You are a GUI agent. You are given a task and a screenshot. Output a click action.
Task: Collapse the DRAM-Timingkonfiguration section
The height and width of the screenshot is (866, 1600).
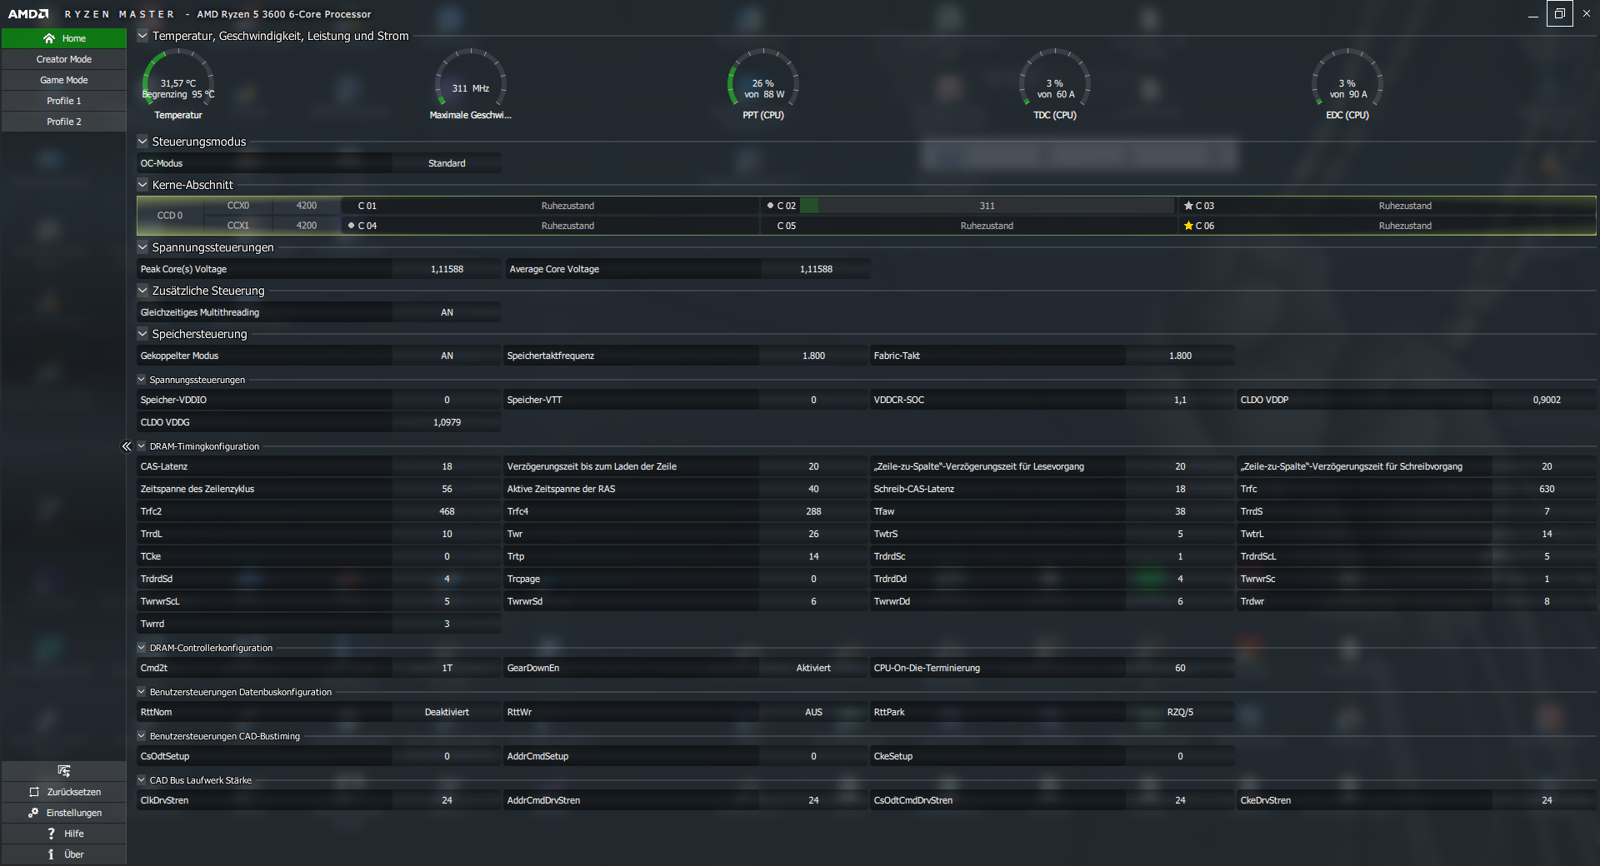click(142, 446)
